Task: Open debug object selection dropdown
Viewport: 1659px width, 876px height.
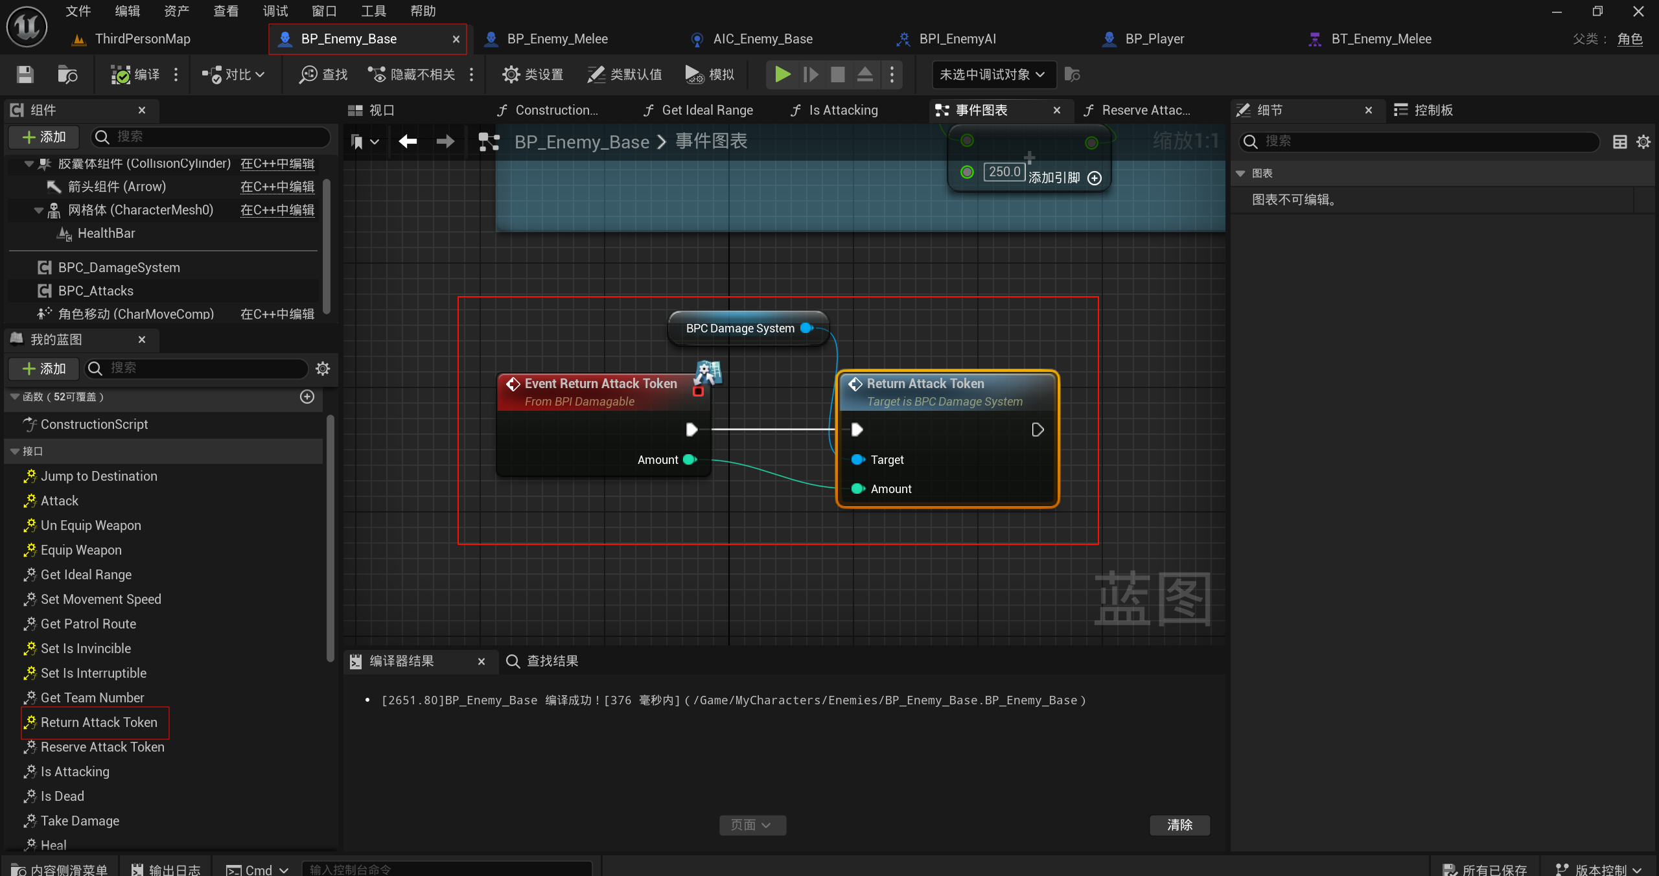Action: tap(993, 75)
